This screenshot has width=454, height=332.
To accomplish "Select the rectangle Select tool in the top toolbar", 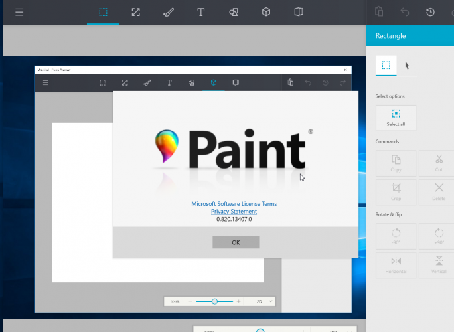I will [x=103, y=12].
